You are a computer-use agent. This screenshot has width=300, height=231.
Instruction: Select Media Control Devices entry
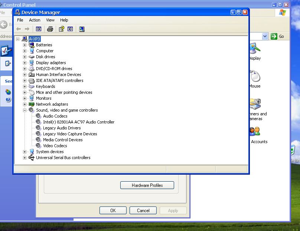(63, 140)
